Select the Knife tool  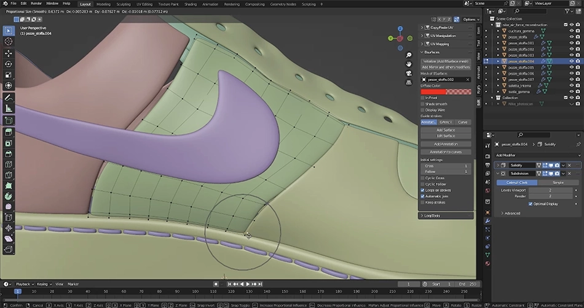9,175
